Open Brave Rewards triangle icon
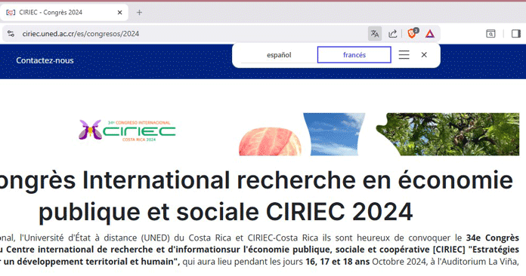 tap(430, 34)
